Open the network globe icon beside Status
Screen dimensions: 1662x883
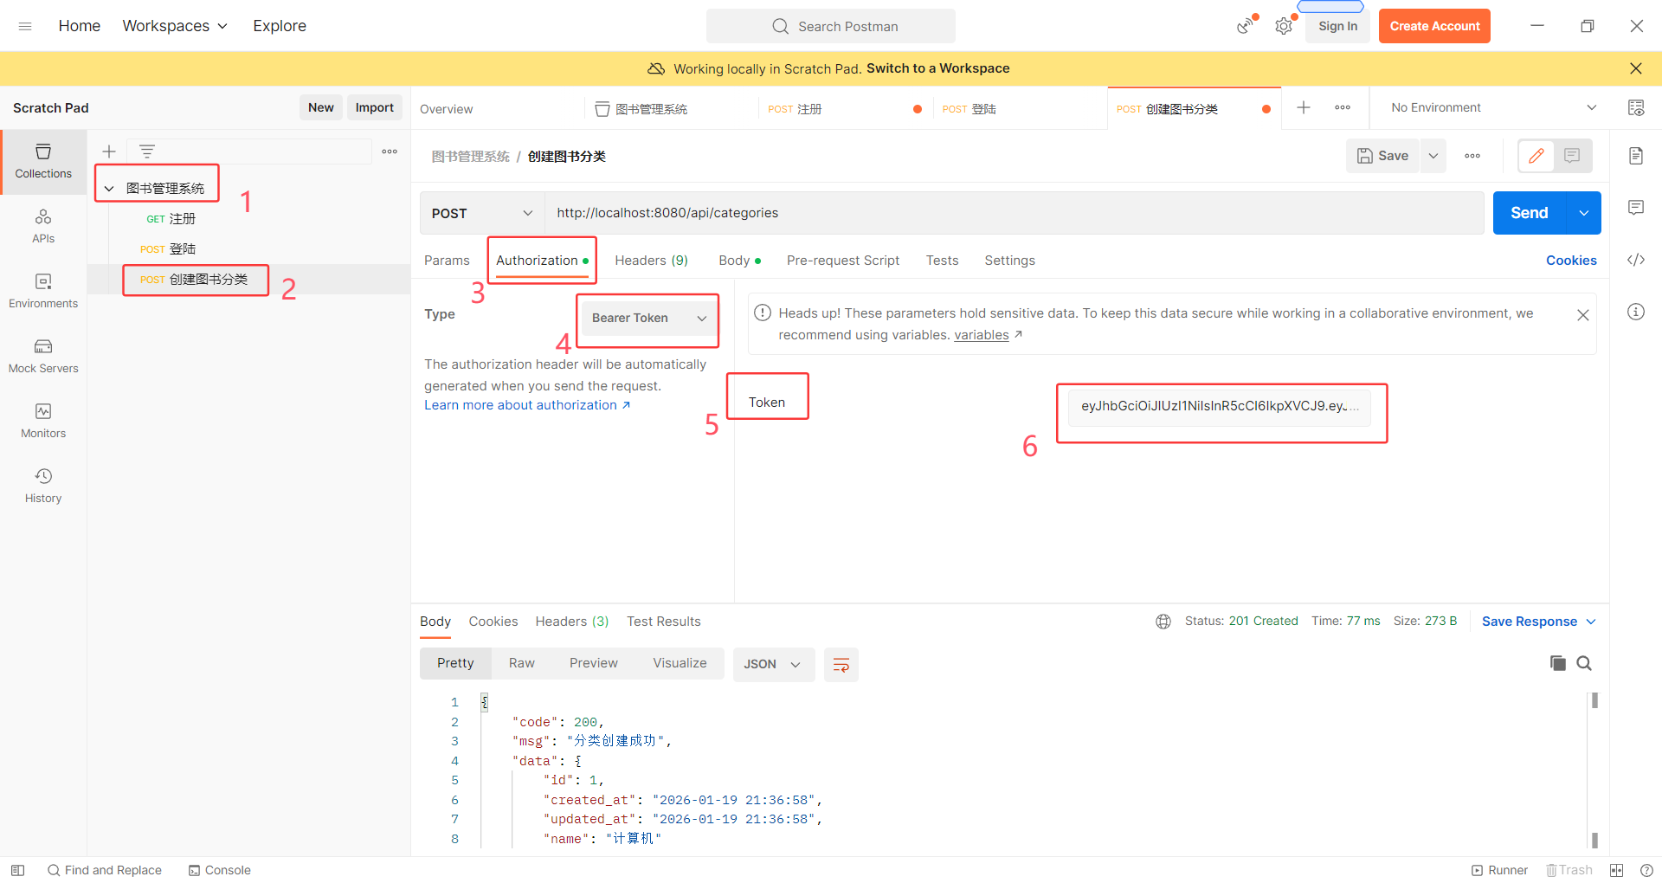click(x=1163, y=622)
